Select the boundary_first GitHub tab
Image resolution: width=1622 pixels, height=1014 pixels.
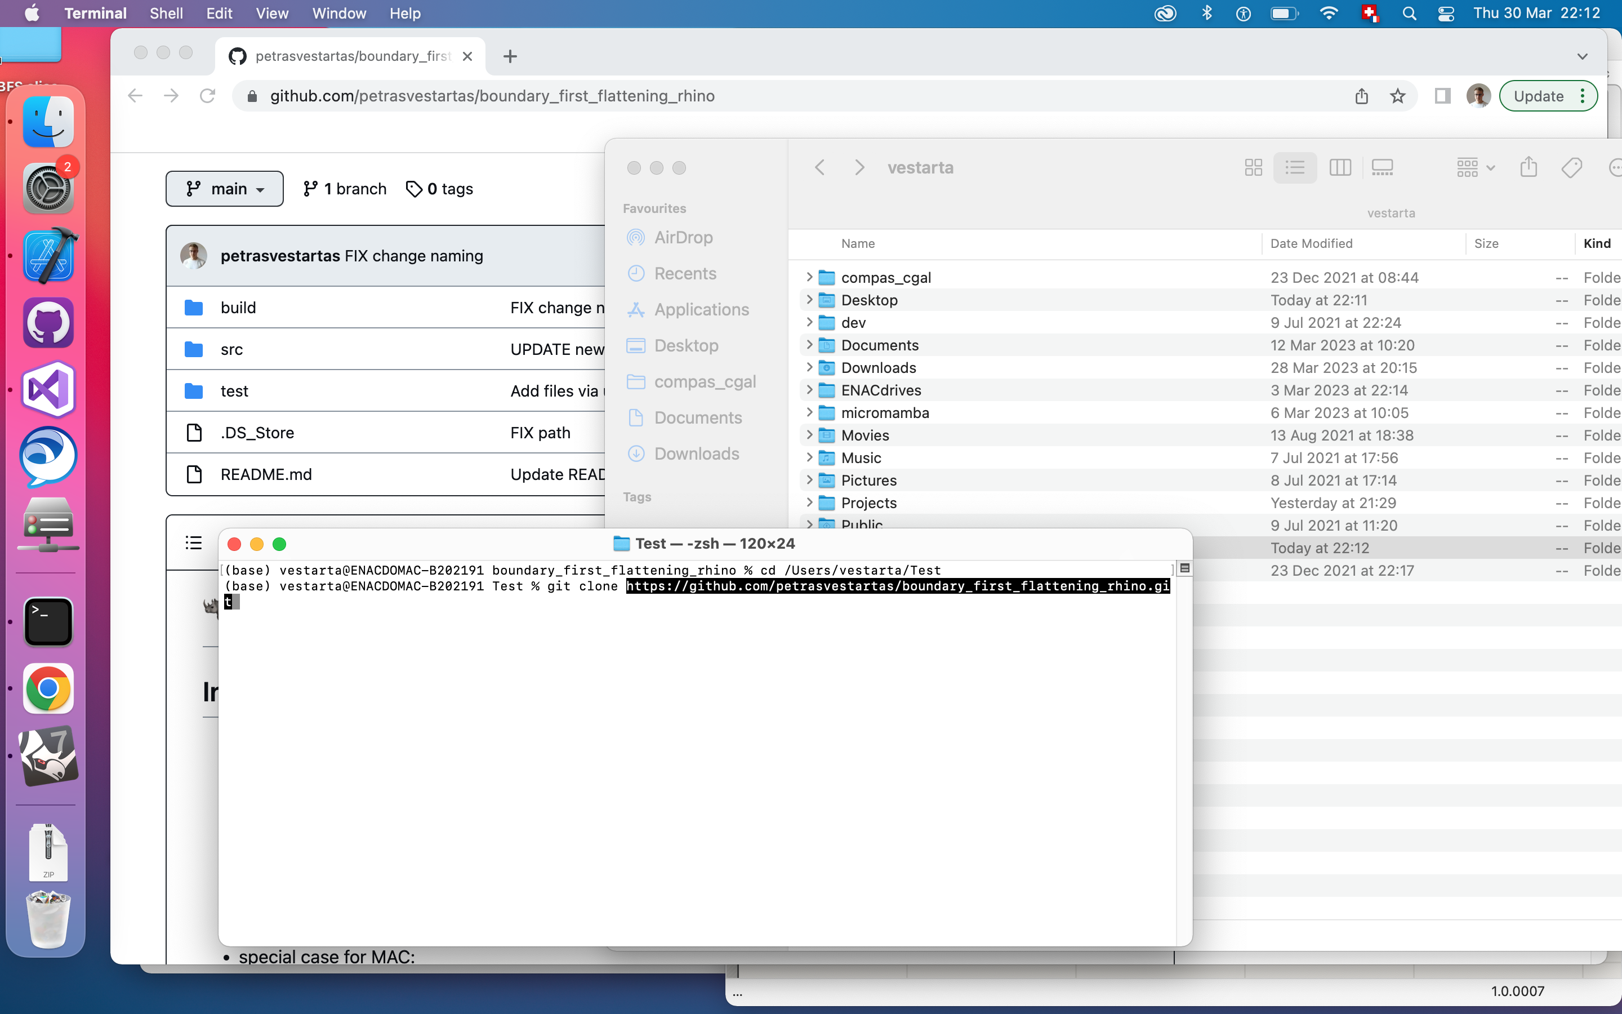[x=350, y=56]
